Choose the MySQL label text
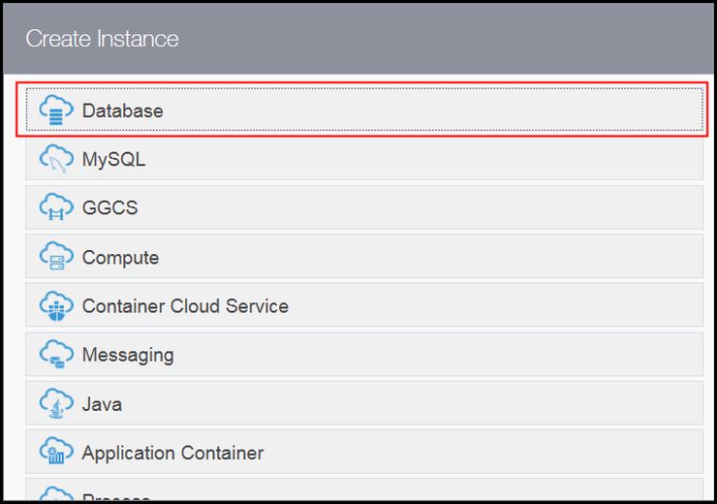Viewport: 717px width, 504px height. point(113,159)
